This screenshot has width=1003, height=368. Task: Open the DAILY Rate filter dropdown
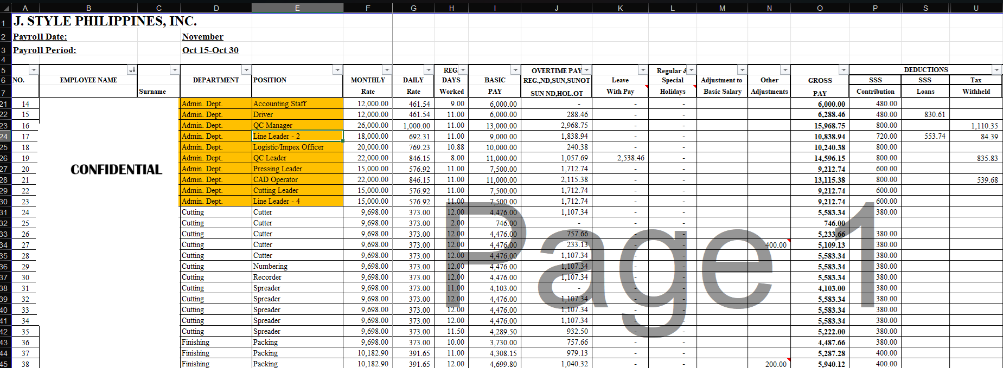tap(429, 70)
